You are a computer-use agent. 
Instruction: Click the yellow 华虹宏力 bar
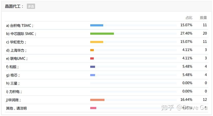(x=97, y=42)
